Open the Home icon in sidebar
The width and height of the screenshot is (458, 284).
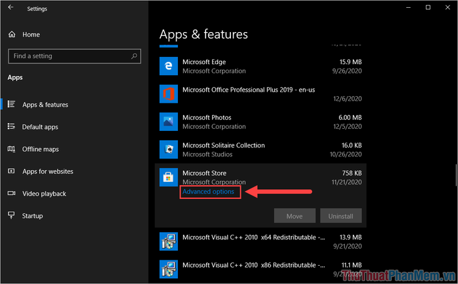[x=12, y=35]
